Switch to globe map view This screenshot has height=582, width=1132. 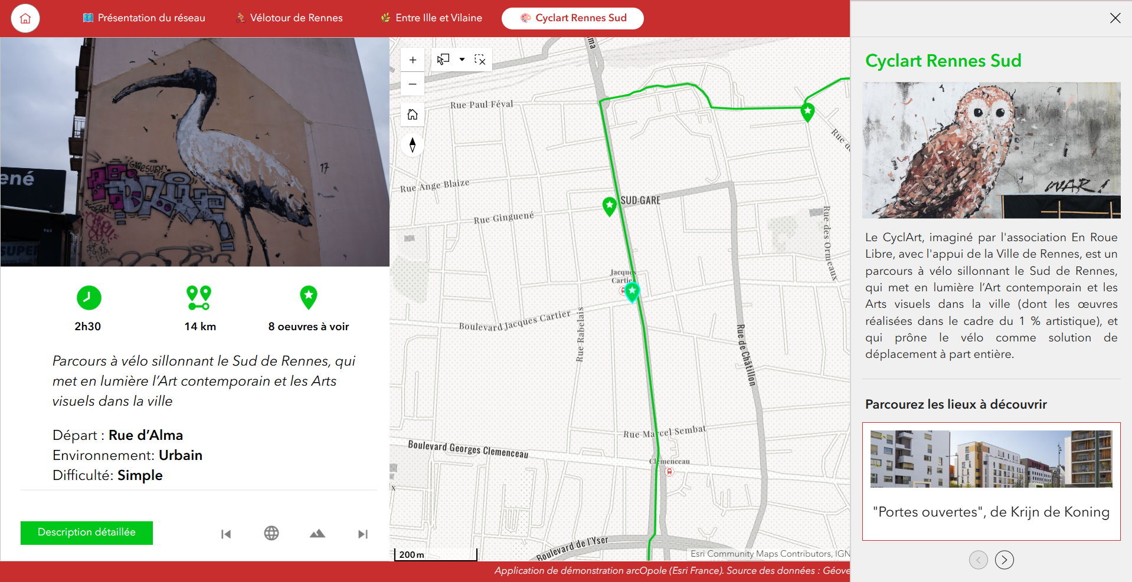click(x=271, y=534)
